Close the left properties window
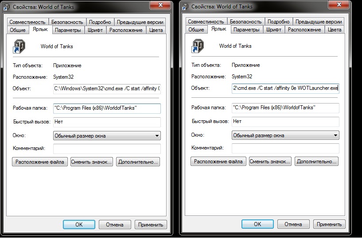Screen dimensions: 362x238 160,5
